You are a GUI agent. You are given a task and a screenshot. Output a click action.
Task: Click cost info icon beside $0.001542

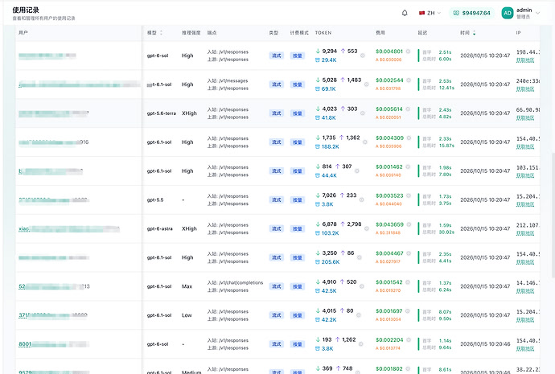408,282
